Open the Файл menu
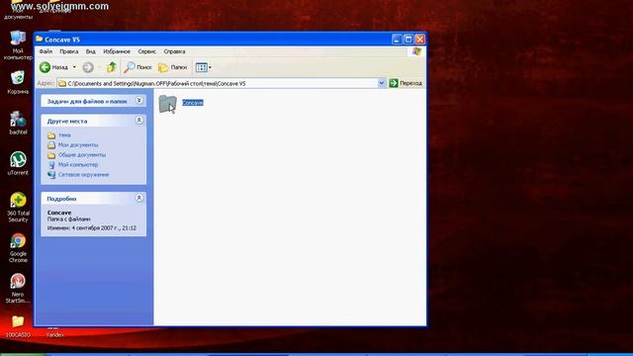Viewport: 633px width, 356px height. [45, 51]
